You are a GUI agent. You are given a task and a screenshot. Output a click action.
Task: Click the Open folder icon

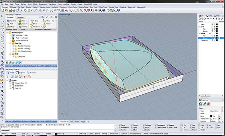pos(6,10)
